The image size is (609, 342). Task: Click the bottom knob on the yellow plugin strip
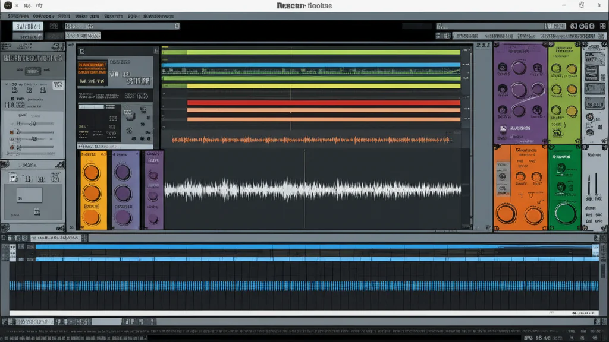coord(91,217)
